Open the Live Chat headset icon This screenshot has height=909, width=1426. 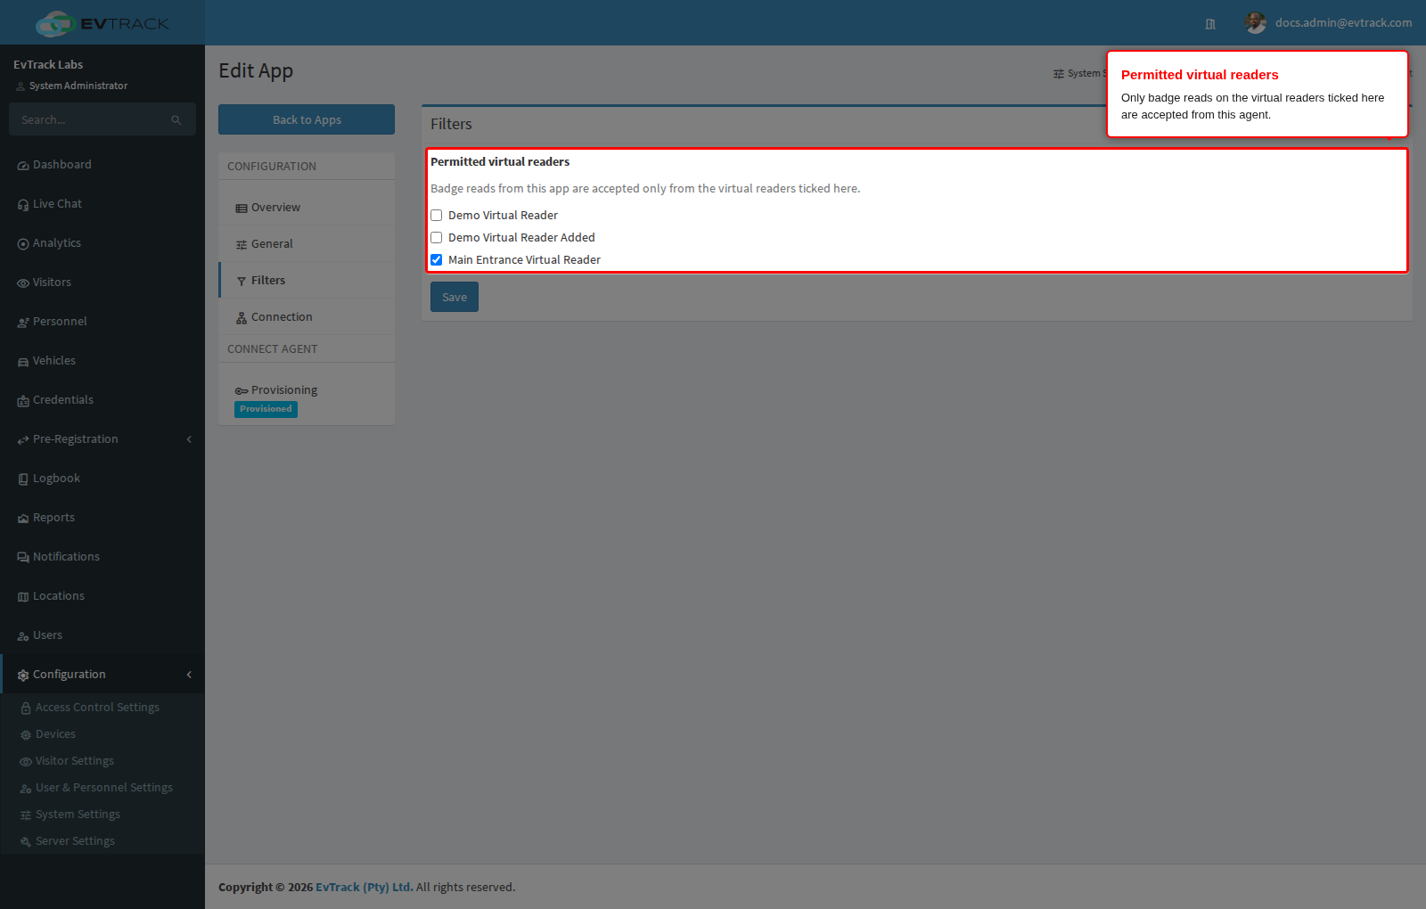coord(23,205)
